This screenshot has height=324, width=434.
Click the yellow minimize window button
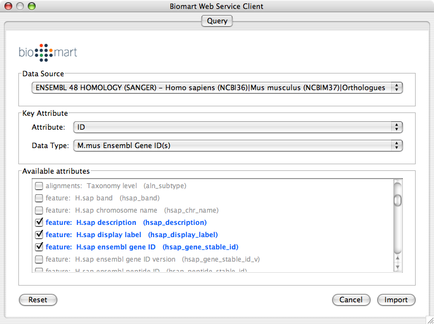click(19, 7)
